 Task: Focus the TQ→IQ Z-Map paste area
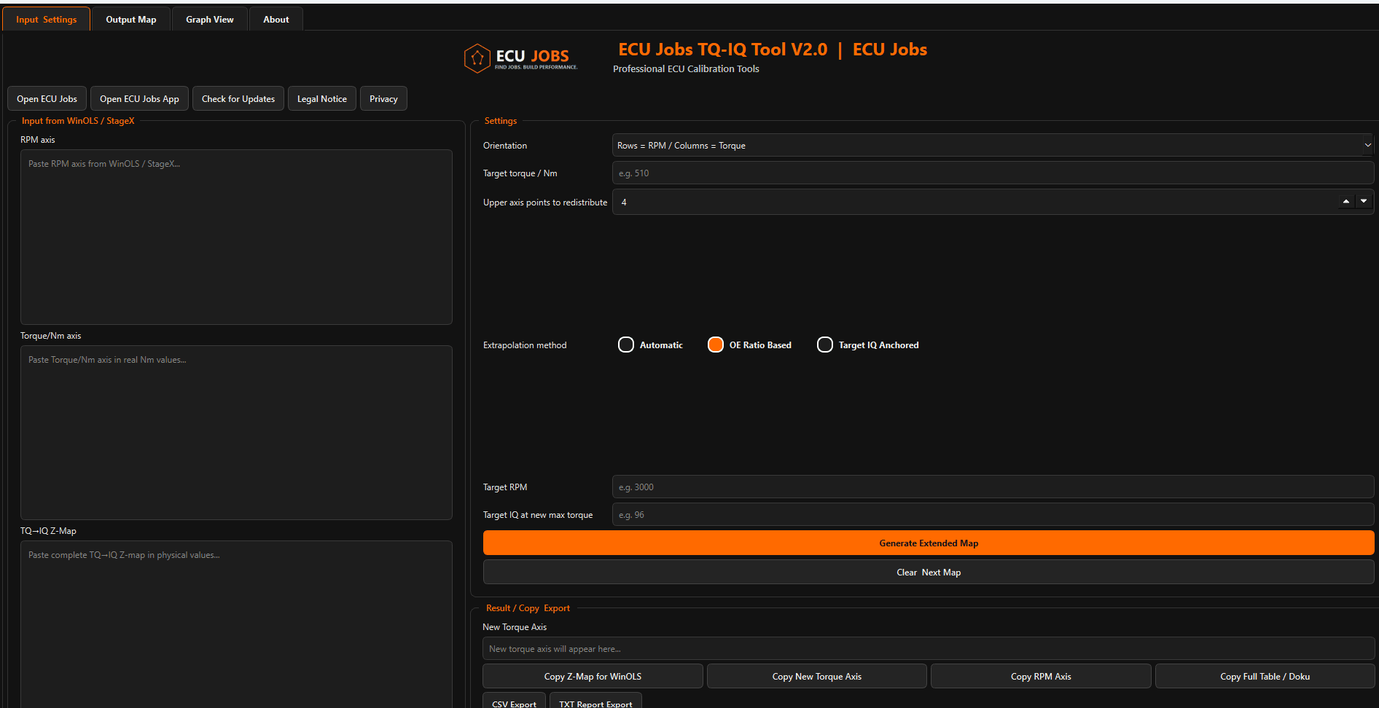[x=236, y=624]
